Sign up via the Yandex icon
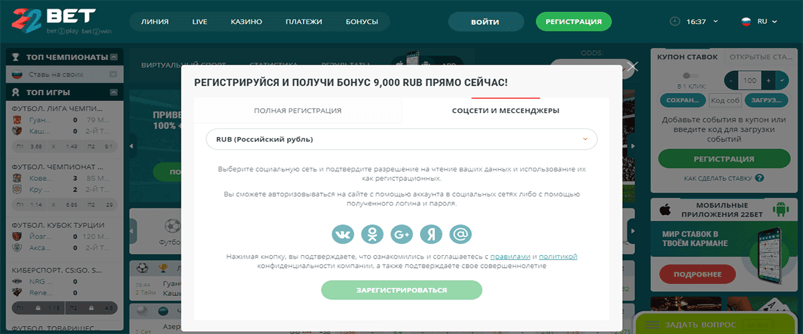The image size is (803, 334). point(432,234)
